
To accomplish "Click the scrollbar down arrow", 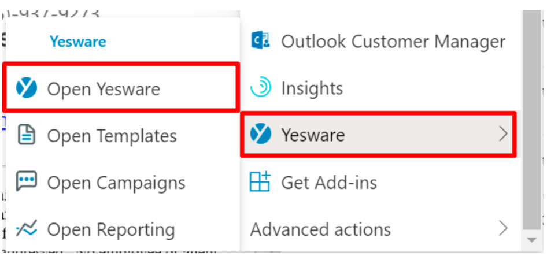I will pyautogui.click(x=531, y=240).
